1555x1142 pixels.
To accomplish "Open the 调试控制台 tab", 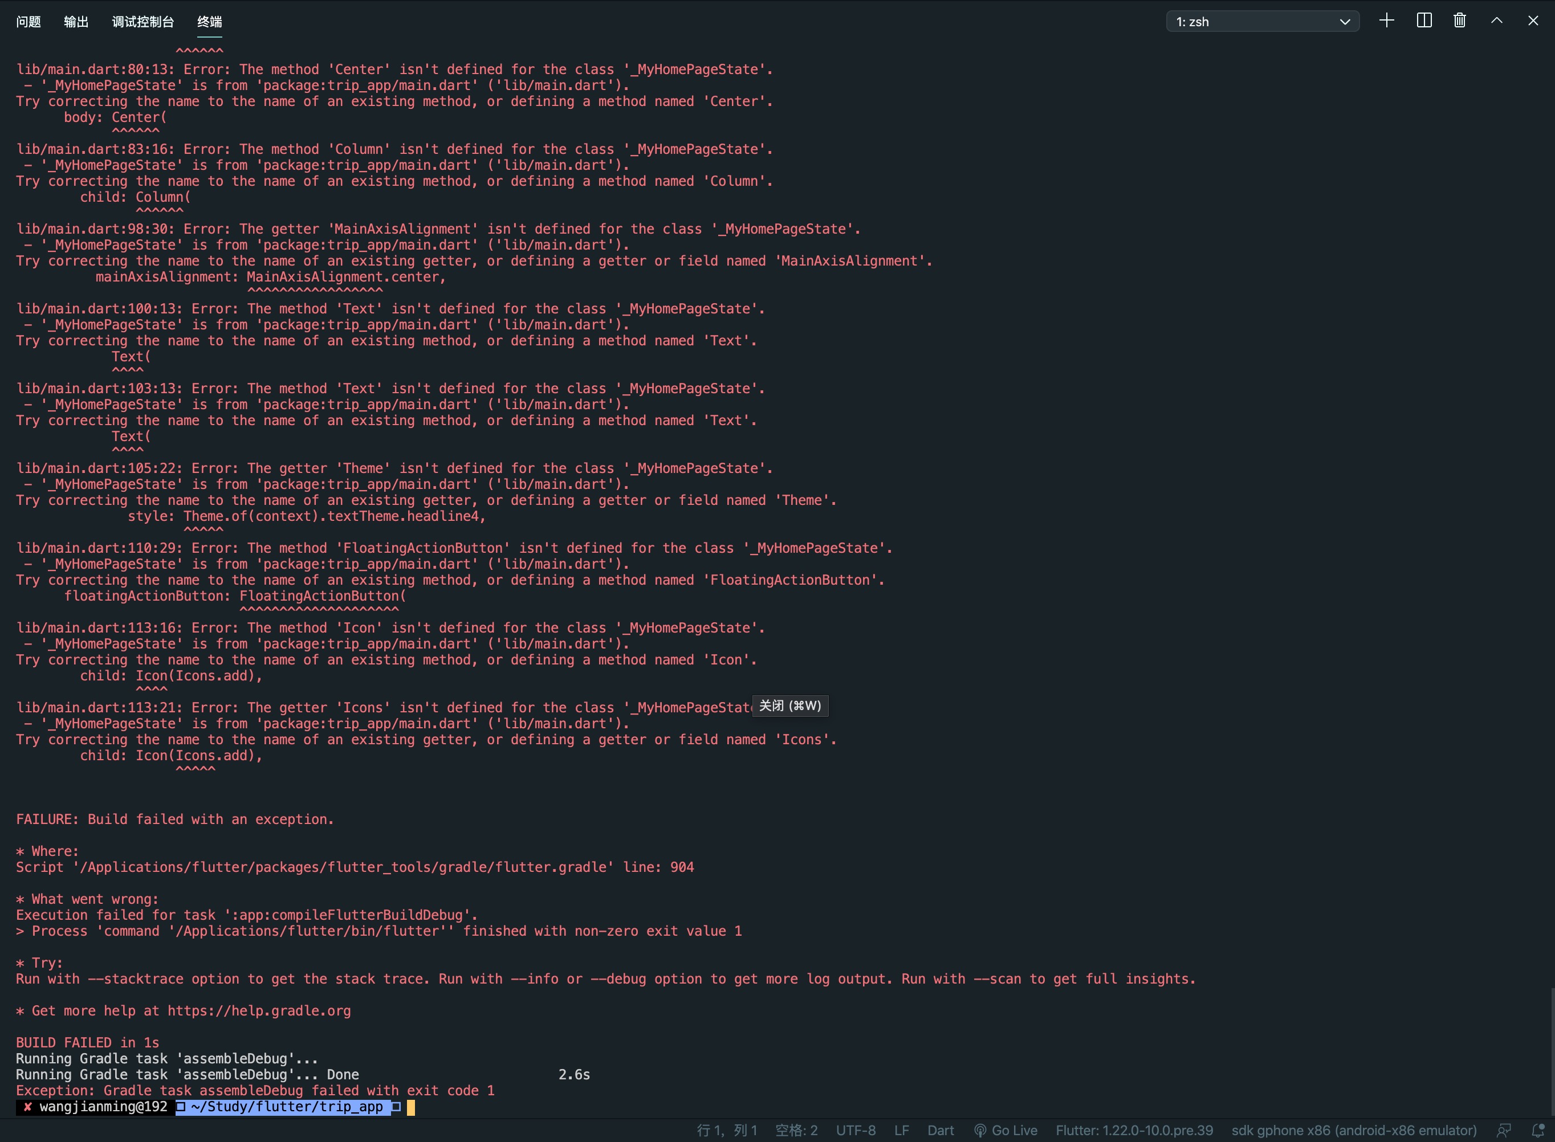I will click(143, 22).
